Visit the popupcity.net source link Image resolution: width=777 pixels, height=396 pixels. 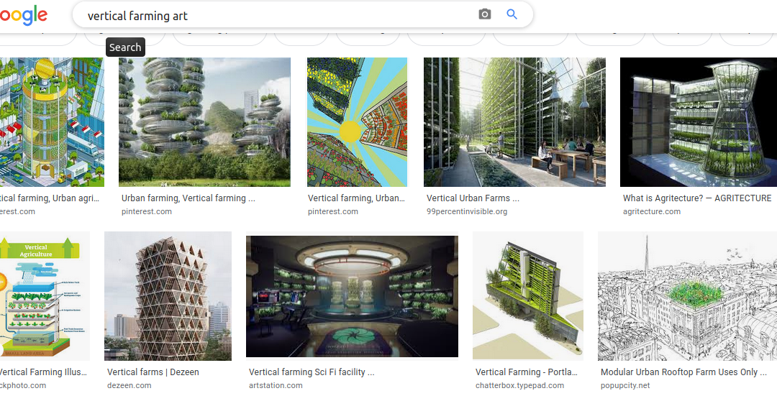[625, 386]
